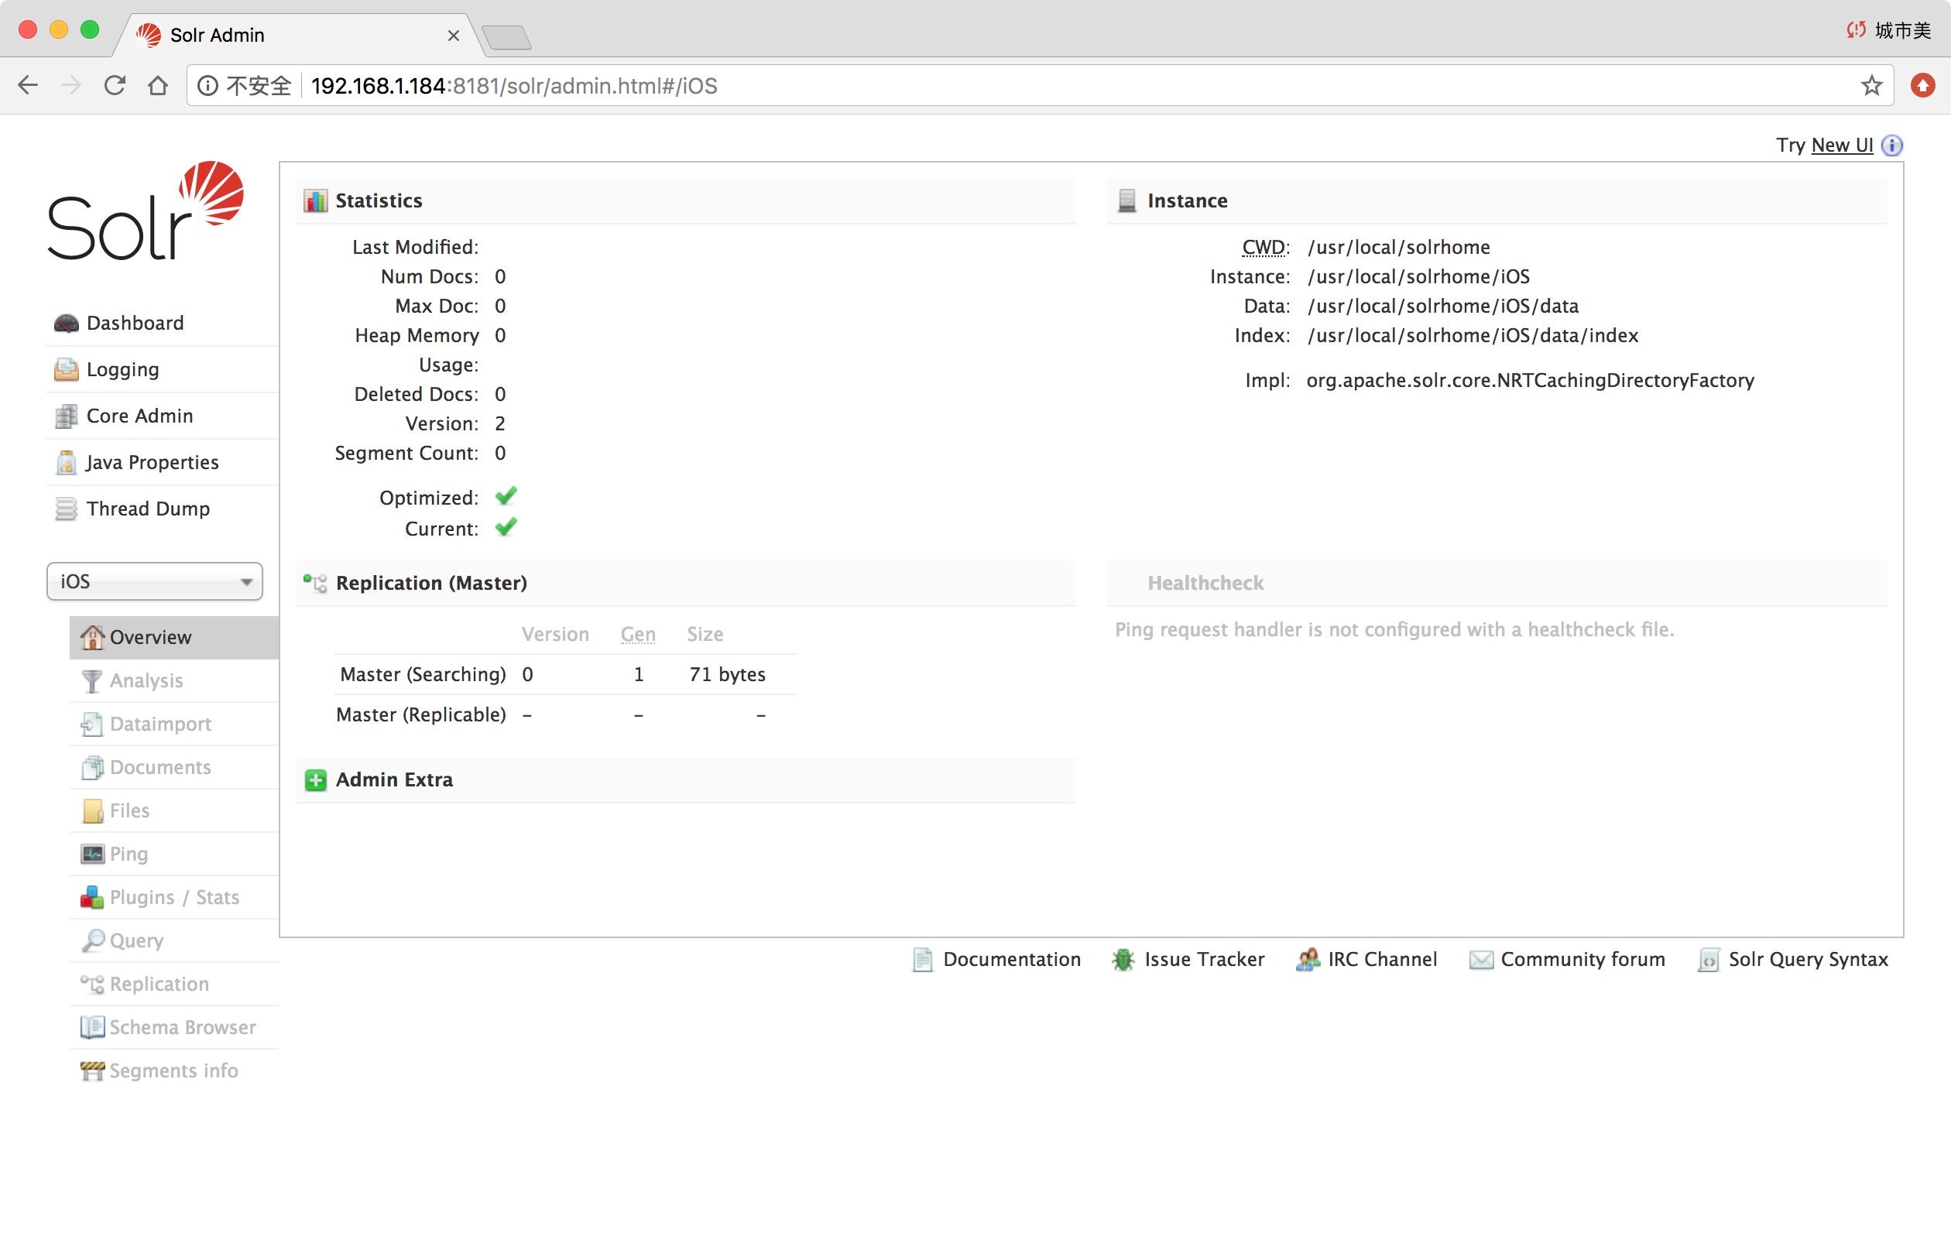Image resolution: width=1951 pixels, height=1240 pixels.
Task: Open the Documentation link
Action: [1012, 960]
